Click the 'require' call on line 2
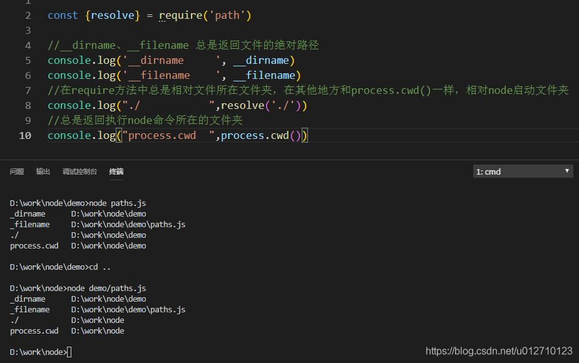The height and width of the screenshot is (363, 579). (x=180, y=16)
